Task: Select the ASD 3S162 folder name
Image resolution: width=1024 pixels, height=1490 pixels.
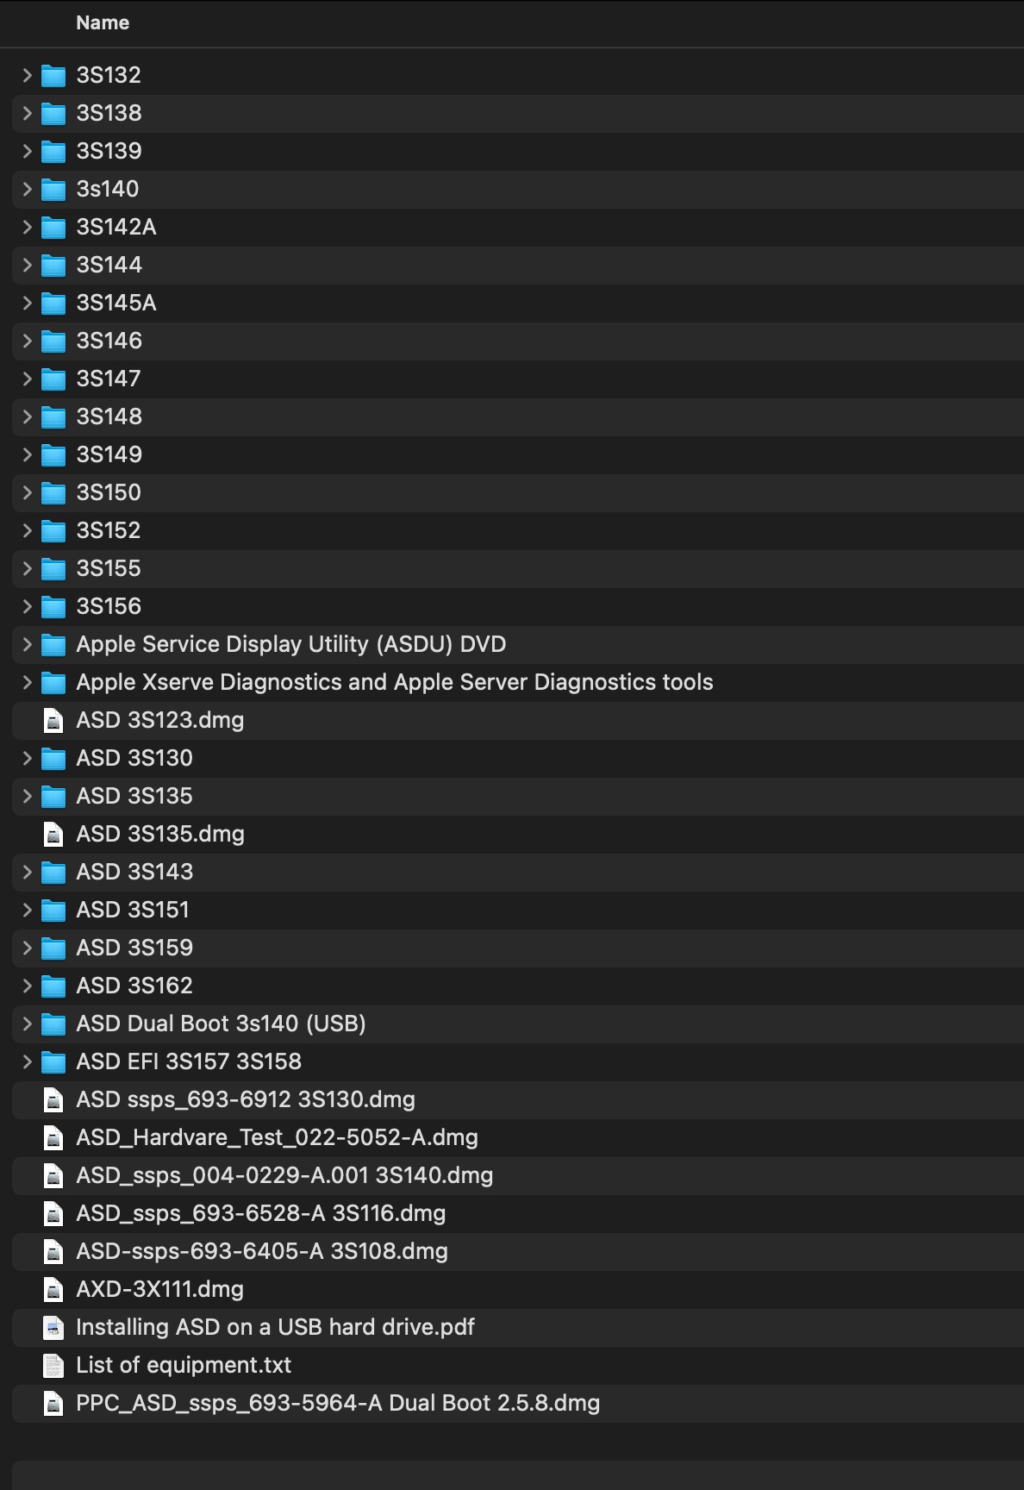Action: (x=134, y=986)
